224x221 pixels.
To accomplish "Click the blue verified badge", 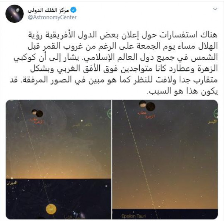I will pos(74,10).
